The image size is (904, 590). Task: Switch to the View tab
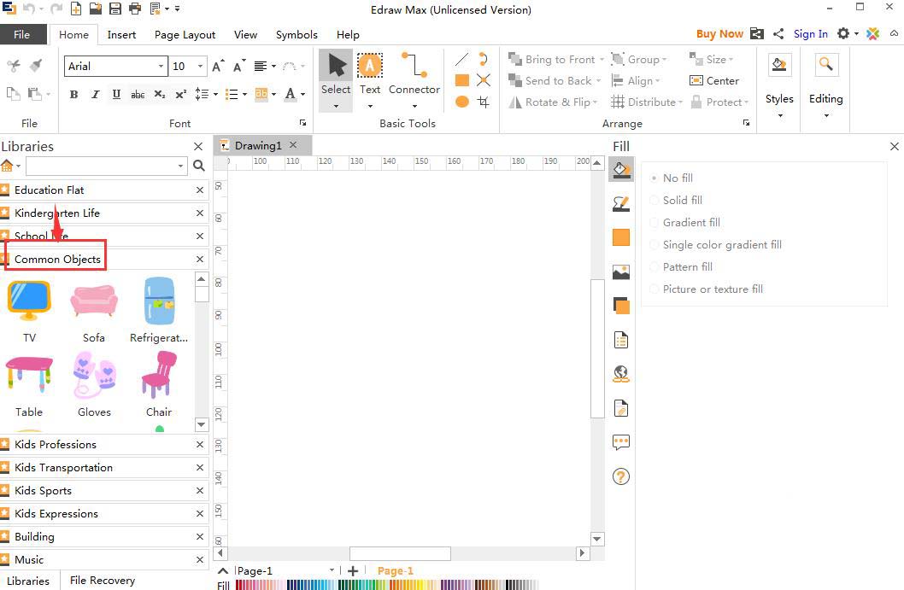click(245, 34)
